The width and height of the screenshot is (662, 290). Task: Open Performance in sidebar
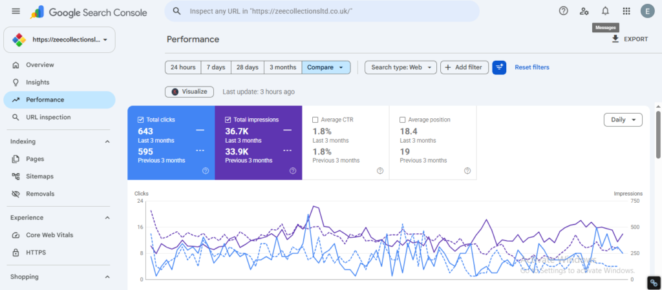pyautogui.click(x=59, y=100)
